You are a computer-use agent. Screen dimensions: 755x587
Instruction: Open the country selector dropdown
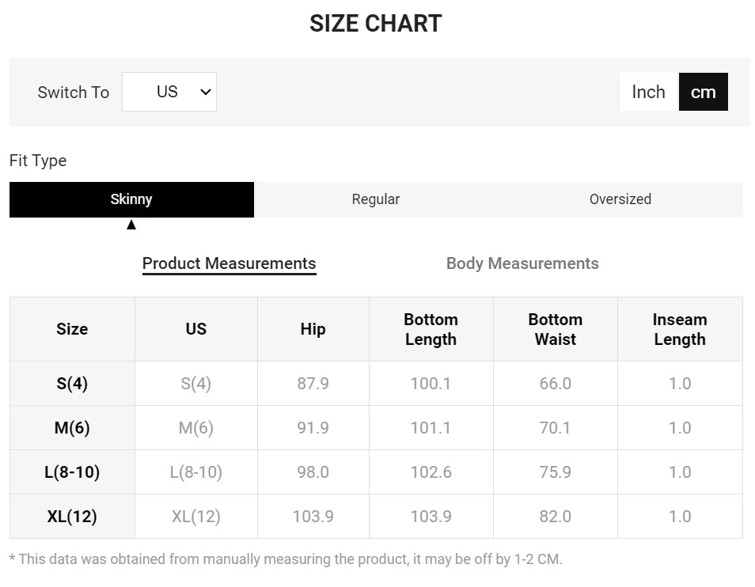click(x=169, y=91)
